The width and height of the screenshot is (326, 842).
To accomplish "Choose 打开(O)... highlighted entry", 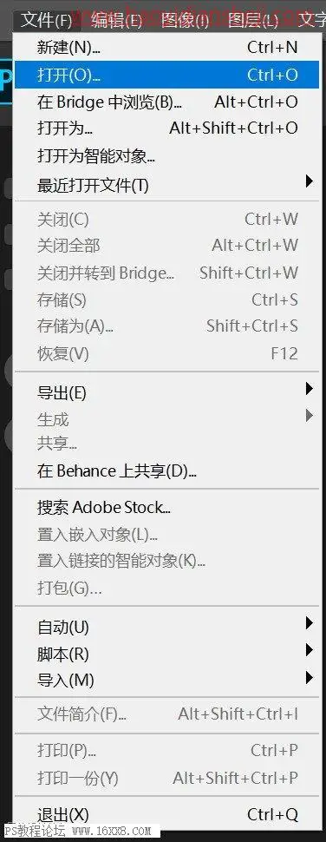I will pyautogui.click(x=166, y=75).
